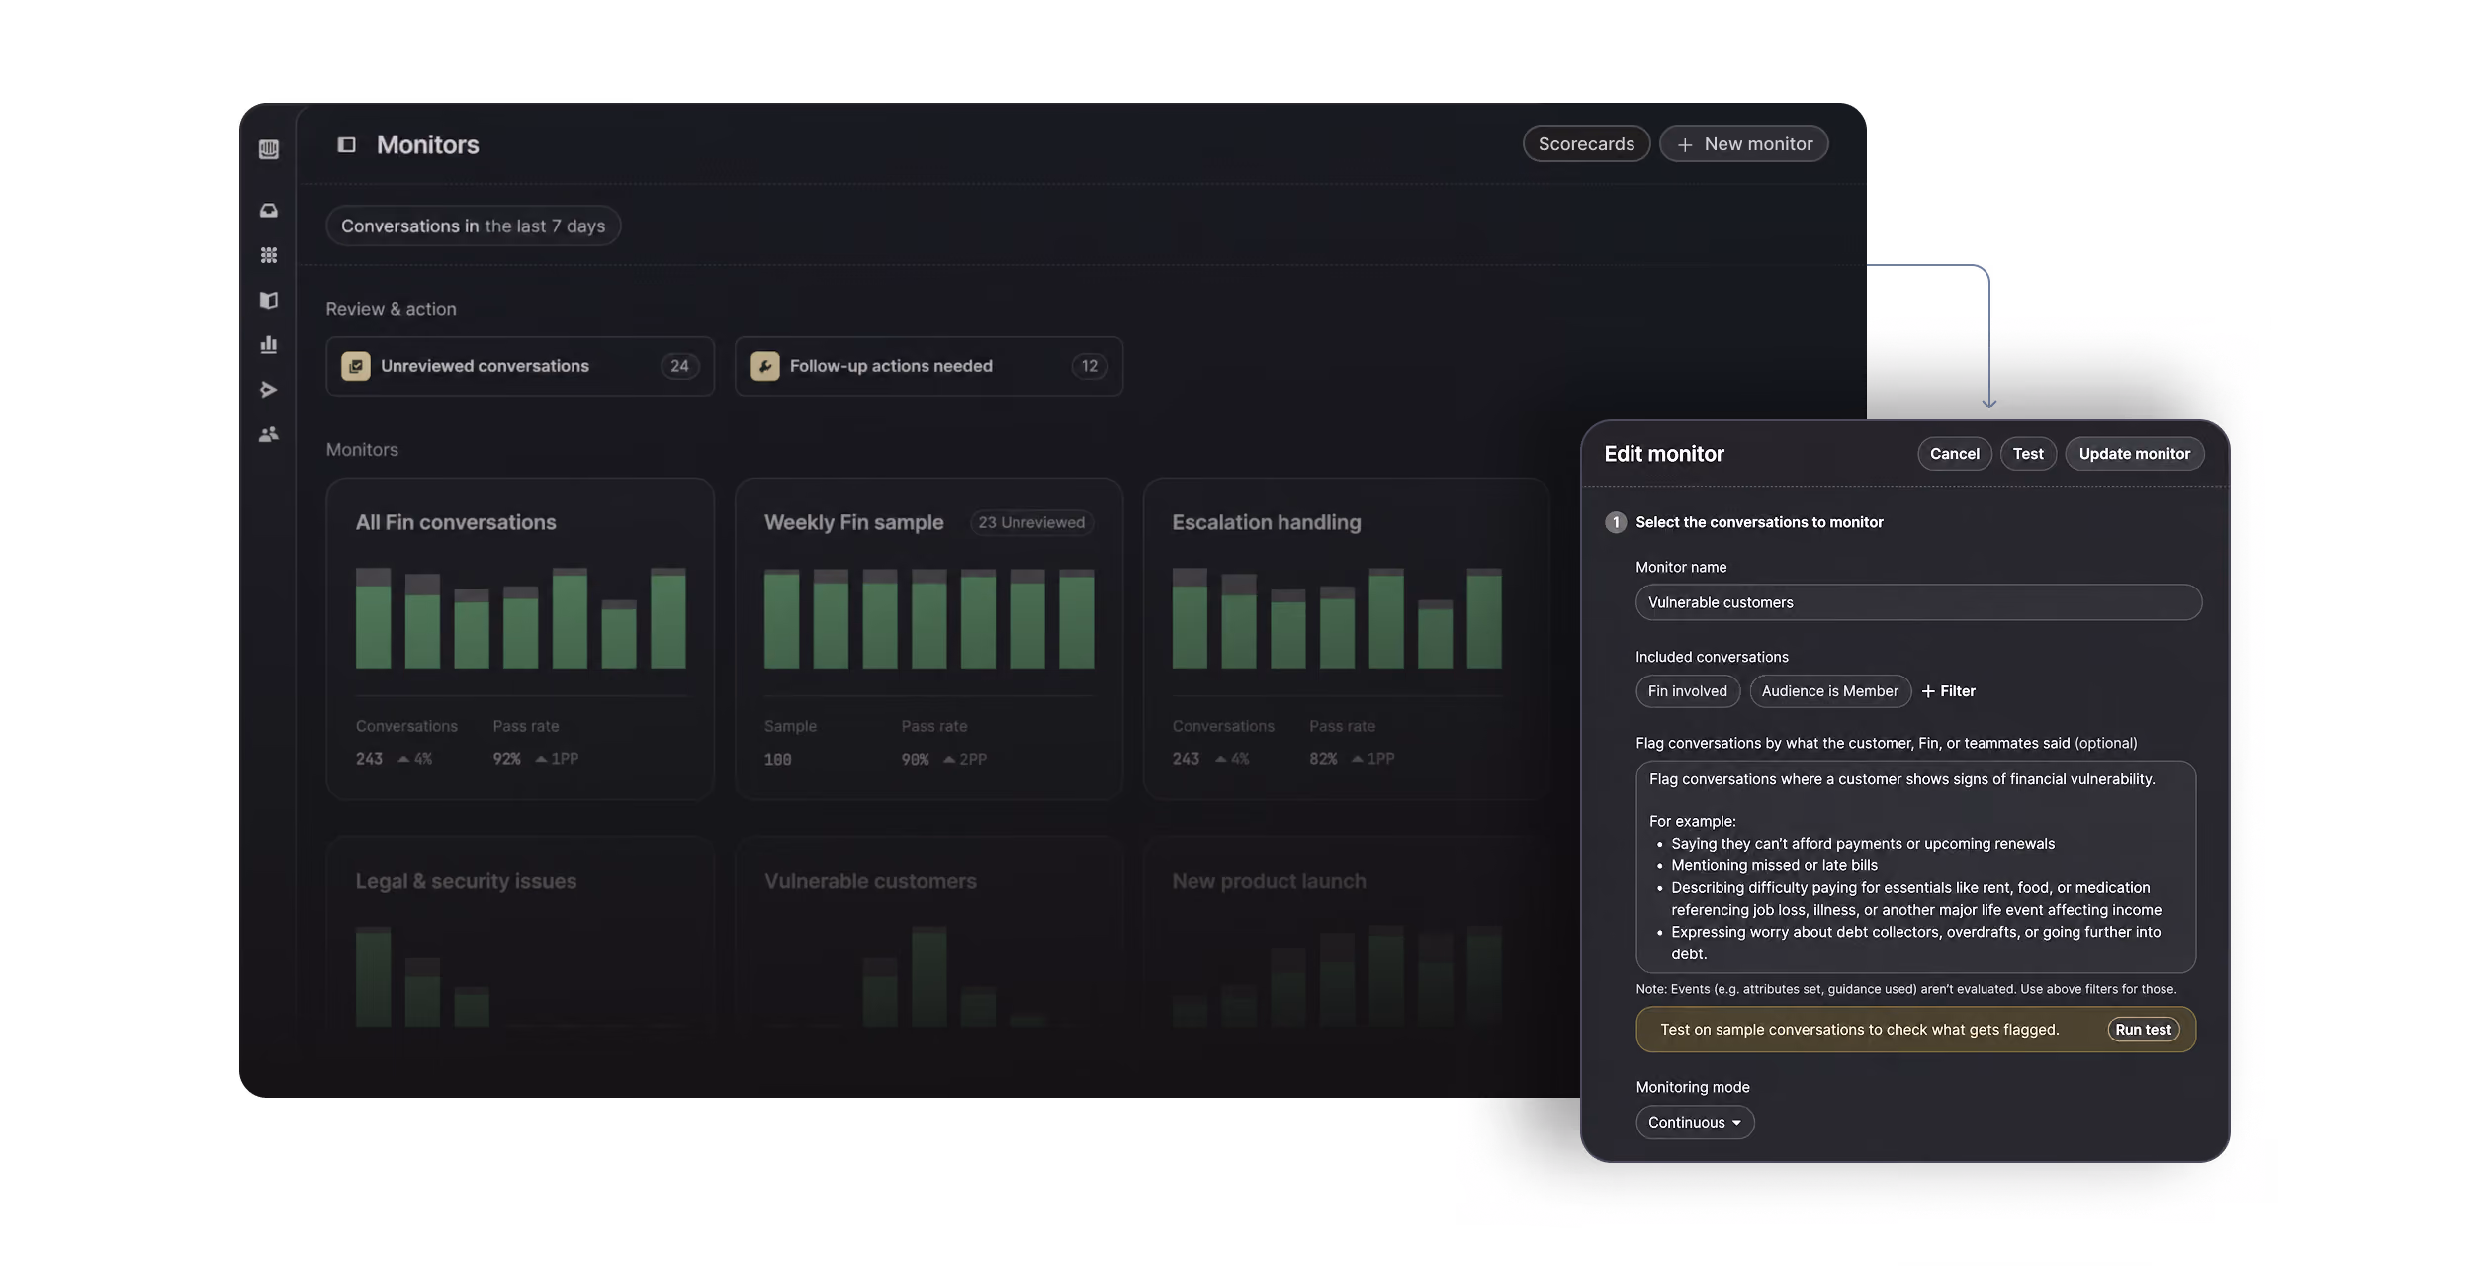This screenshot has height=1266, width=2472.
Task: Click the 23 Unreviewed badge
Action: click(x=1031, y=522)
